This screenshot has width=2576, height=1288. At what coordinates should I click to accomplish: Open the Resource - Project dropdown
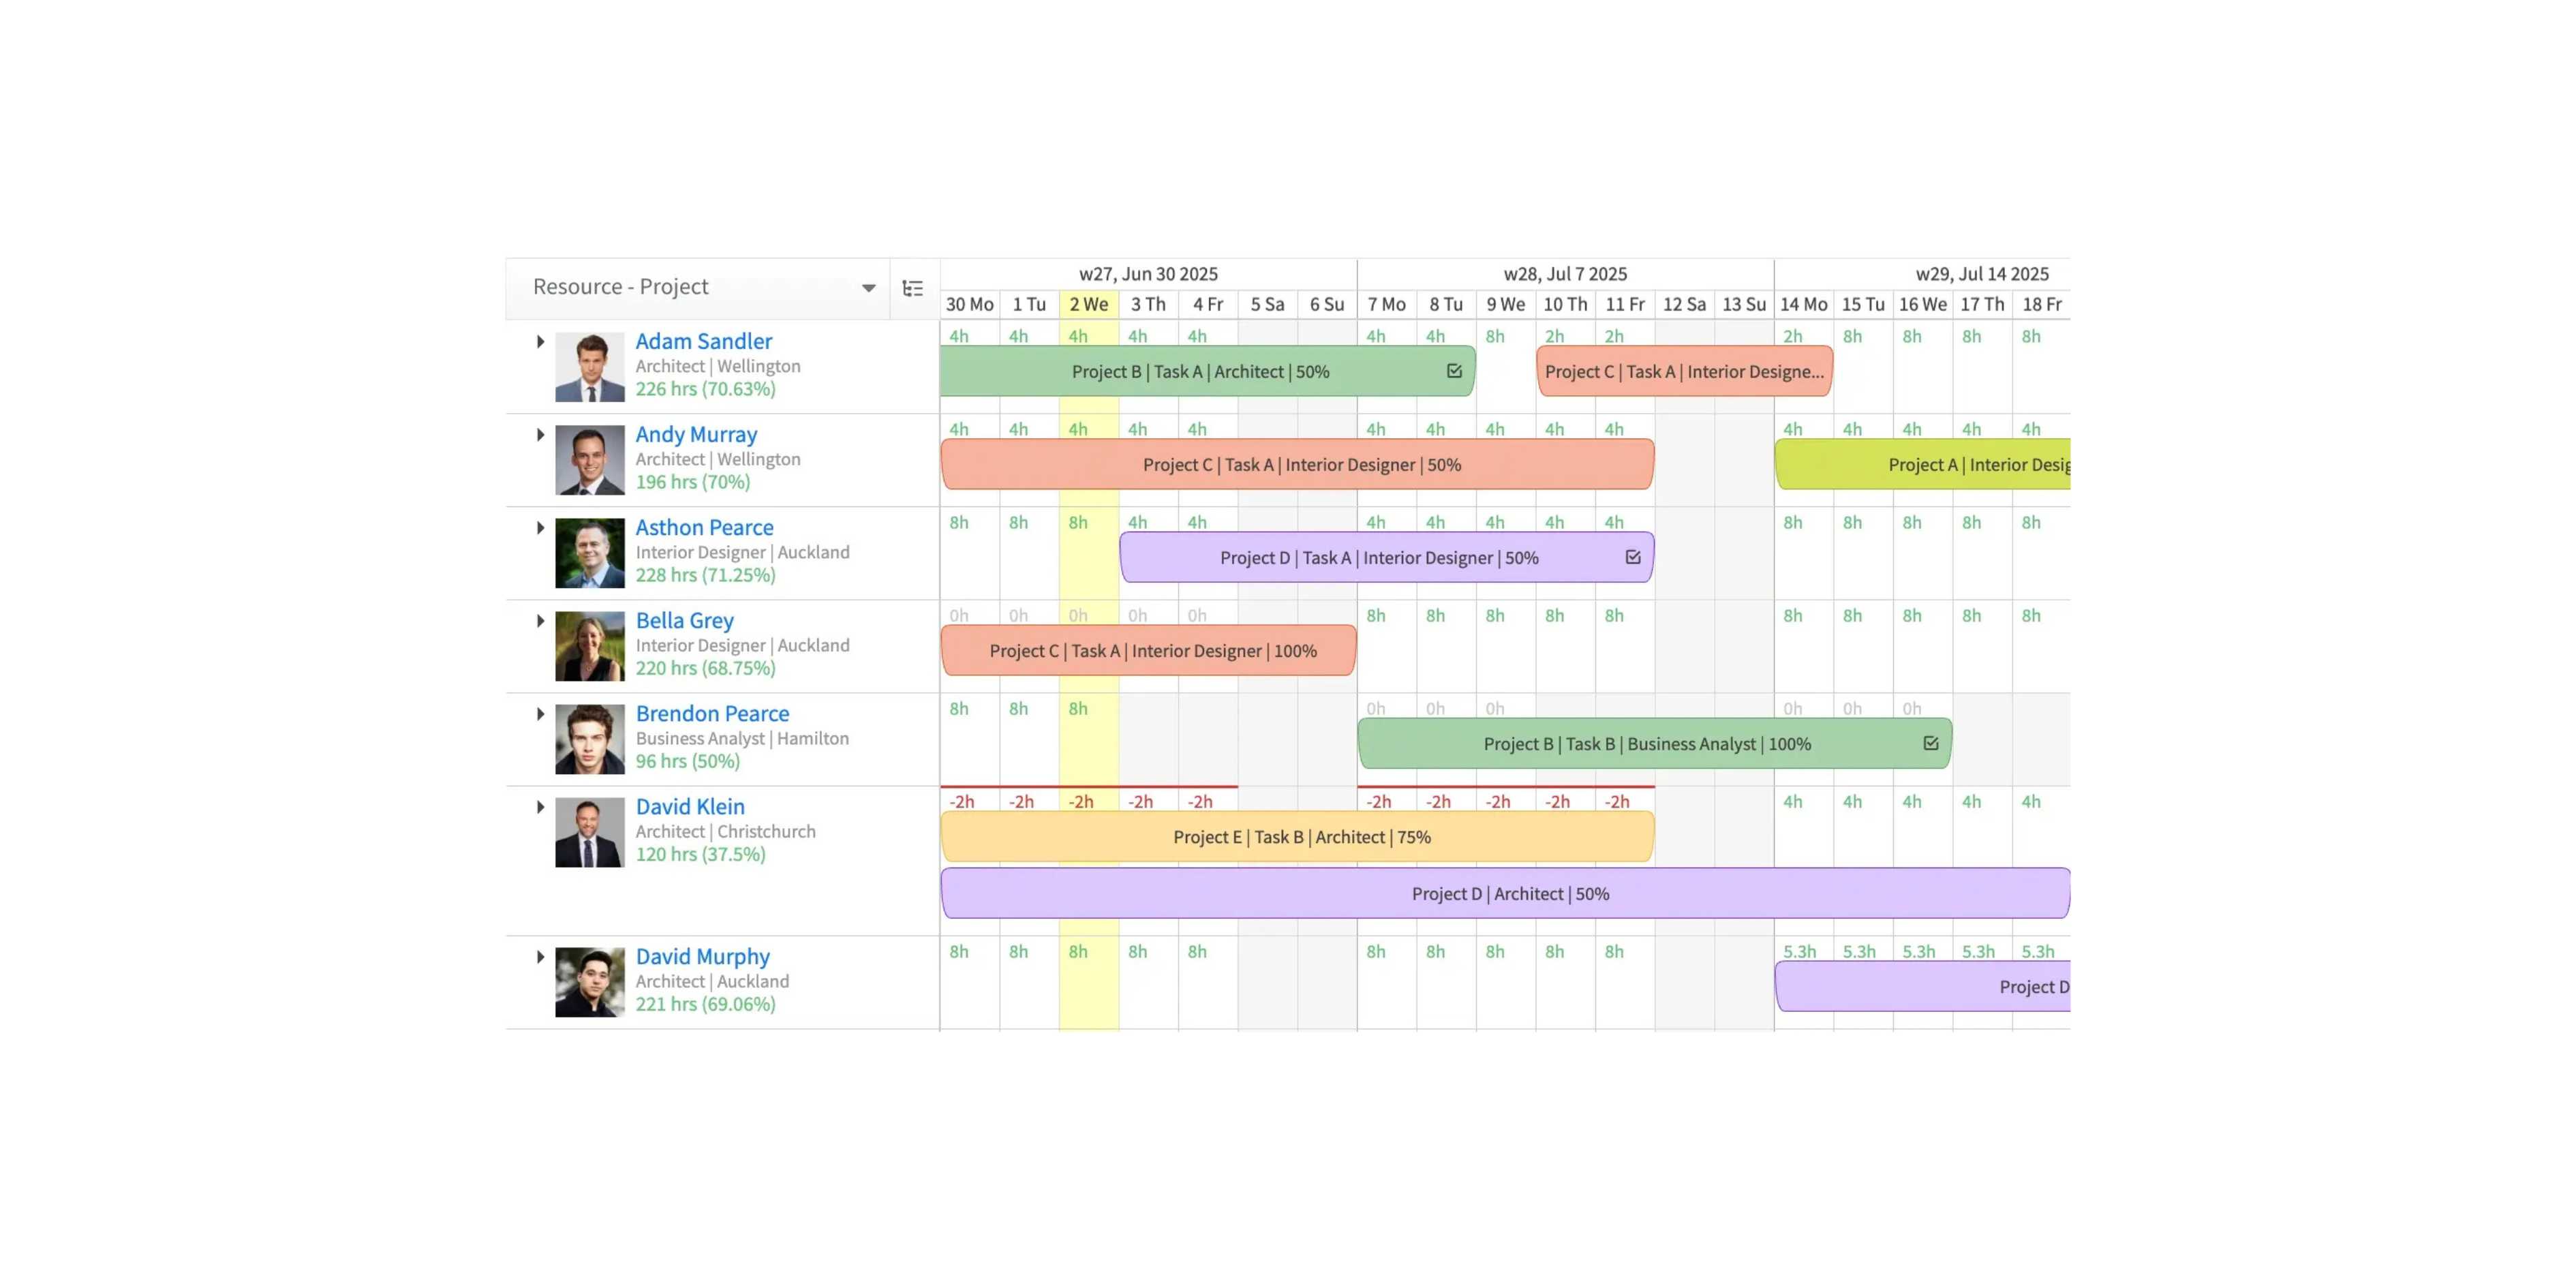(x=868, y=288)
